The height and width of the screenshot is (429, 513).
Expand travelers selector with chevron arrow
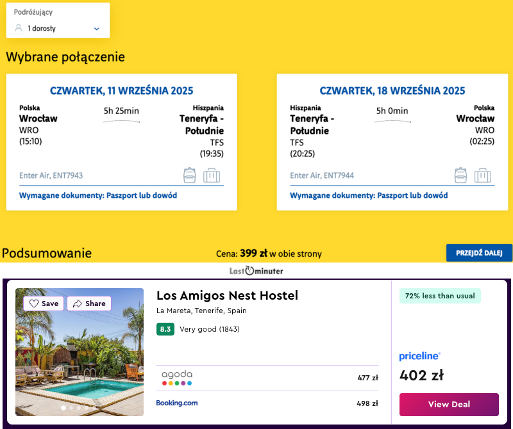97,29
